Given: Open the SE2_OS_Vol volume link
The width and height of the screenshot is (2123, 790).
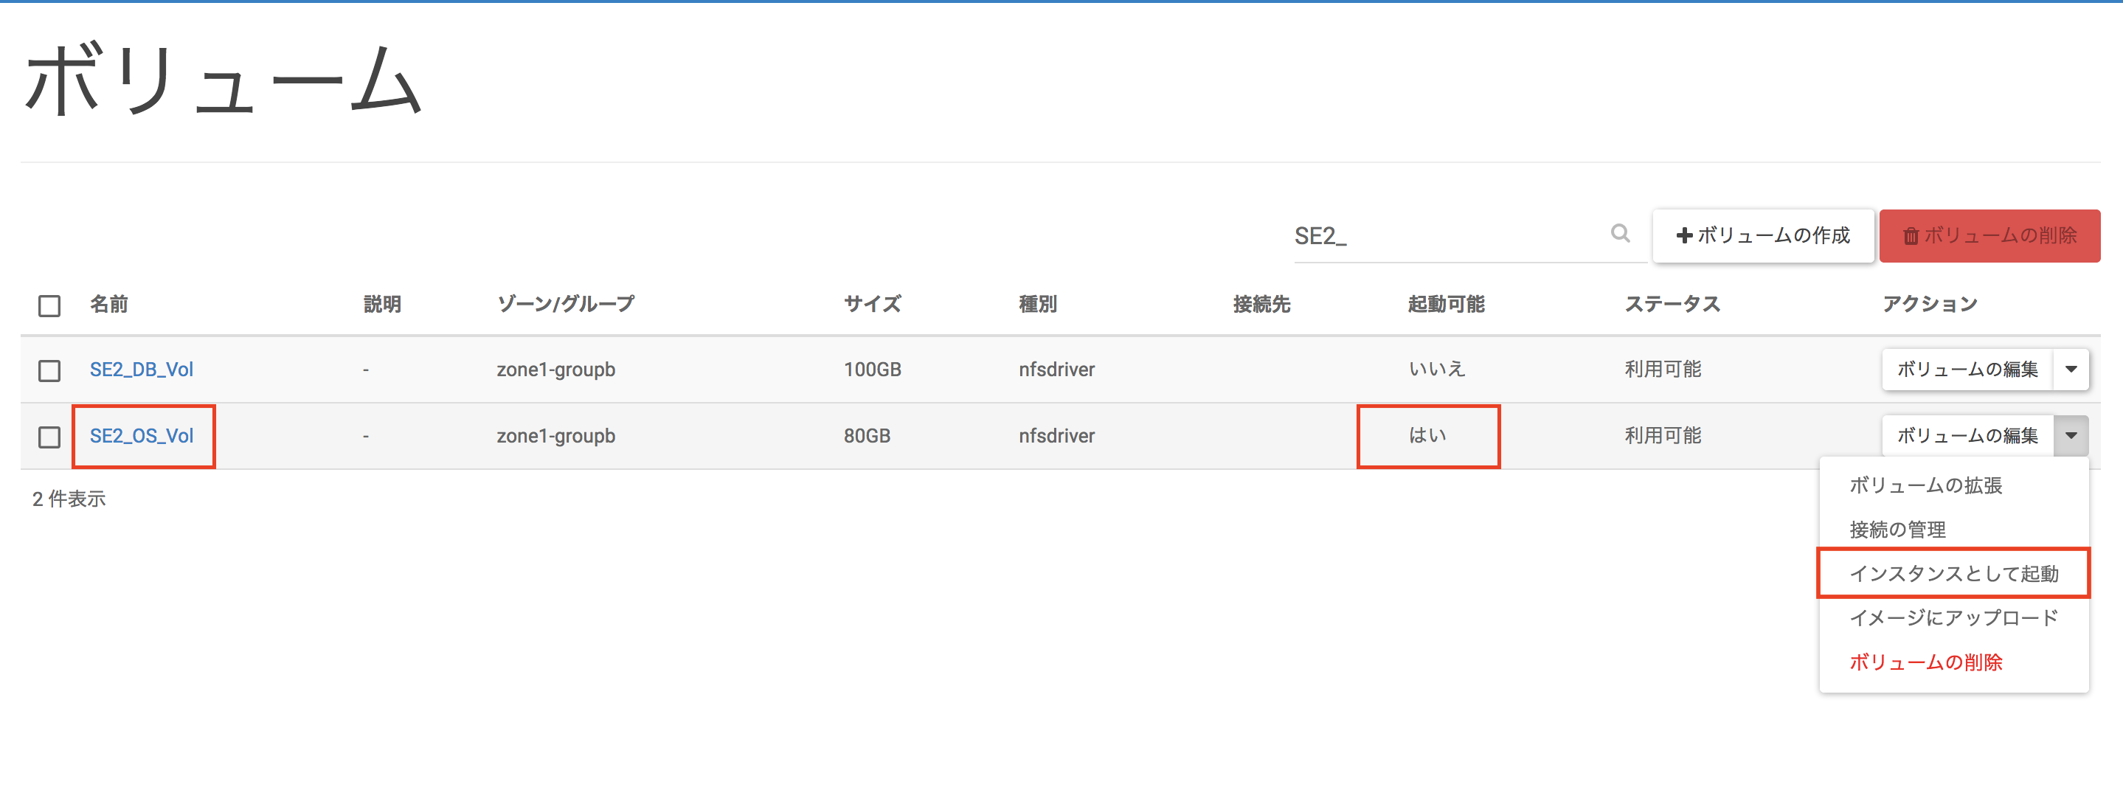Looking at the screenshot, I should [x=142, y=436].
